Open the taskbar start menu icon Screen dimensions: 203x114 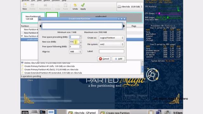coord(25,112)
